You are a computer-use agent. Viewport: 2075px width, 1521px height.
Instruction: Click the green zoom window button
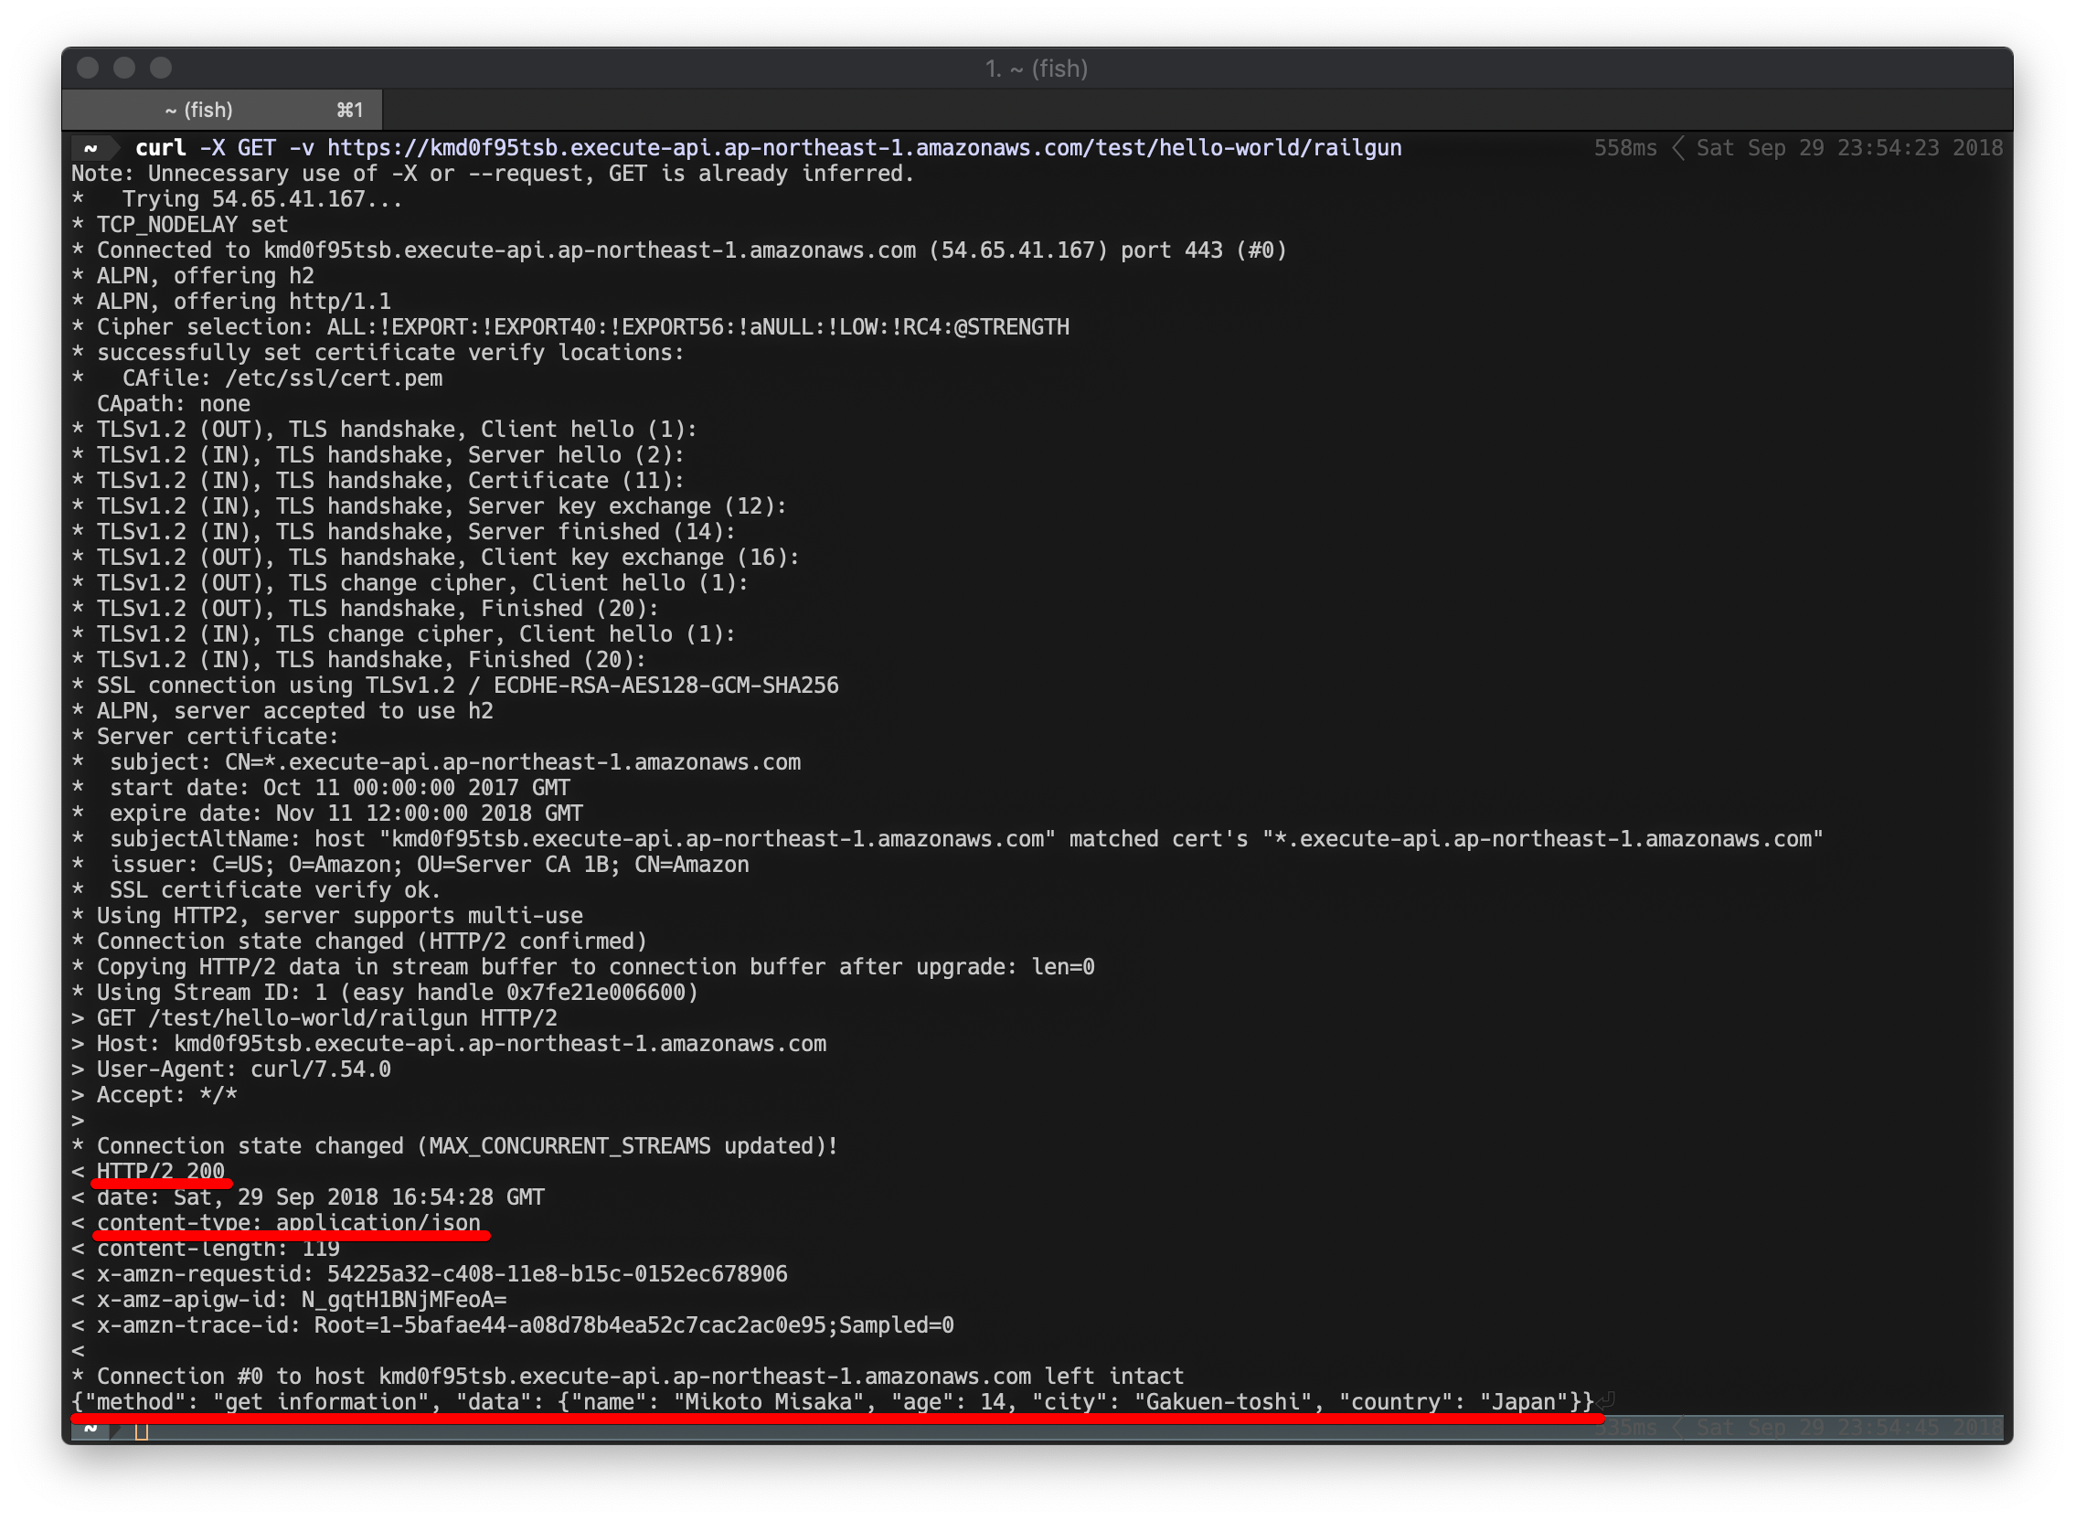161,69
